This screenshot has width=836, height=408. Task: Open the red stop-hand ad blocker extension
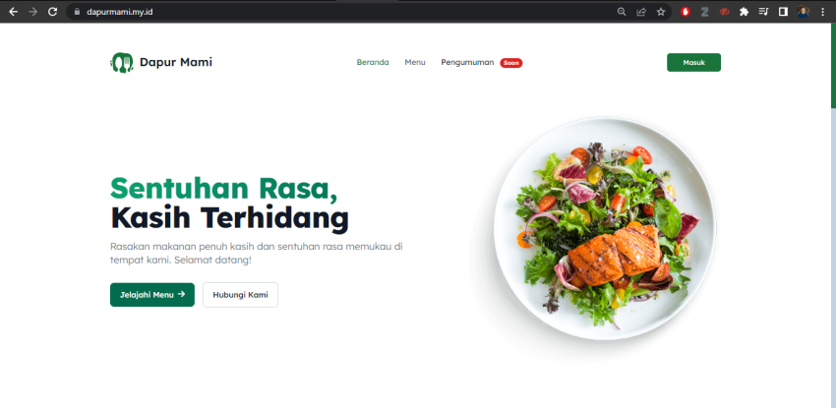click(x=686, y=12)
